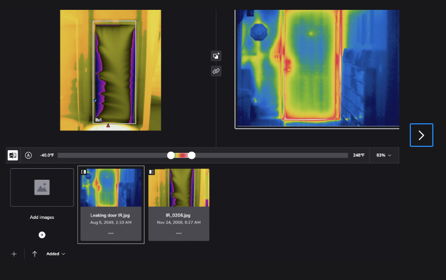Click the right temperature range slider handle
This screenshot has width=446, height=280.
192,155
